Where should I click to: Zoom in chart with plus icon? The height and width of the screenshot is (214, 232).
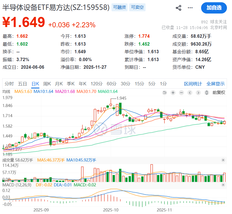pyautogui.click(x=173, y=93)
